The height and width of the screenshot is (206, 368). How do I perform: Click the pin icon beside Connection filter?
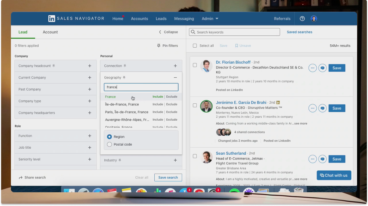(125, 66)
